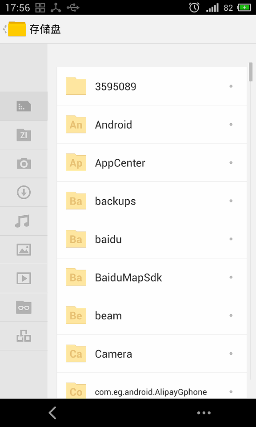Open the hidden files glasses folder icon

click(24, 307)
